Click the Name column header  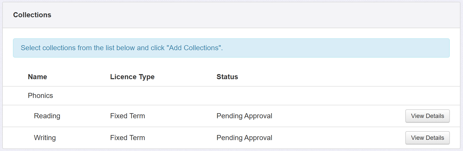click(37, 77)
